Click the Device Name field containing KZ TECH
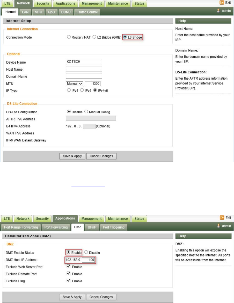 tap(84, 62)
